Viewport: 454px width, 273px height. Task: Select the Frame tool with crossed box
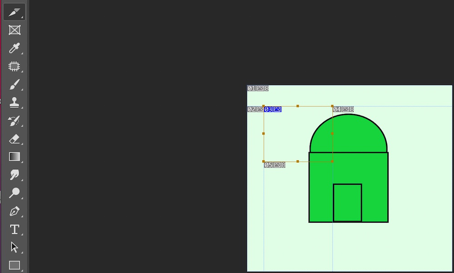14,30
